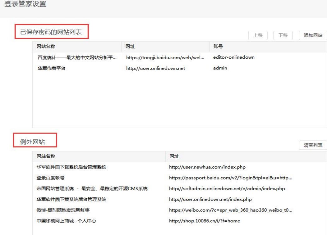Select the 中国移动网上商城--个人中心 row

click(x=180, y=221)
